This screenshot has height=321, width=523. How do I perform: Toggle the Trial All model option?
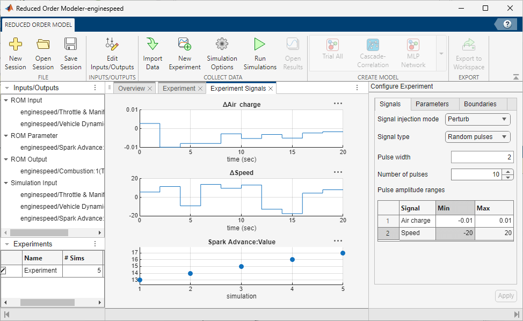pyautogui.click(x=332, y=52)
